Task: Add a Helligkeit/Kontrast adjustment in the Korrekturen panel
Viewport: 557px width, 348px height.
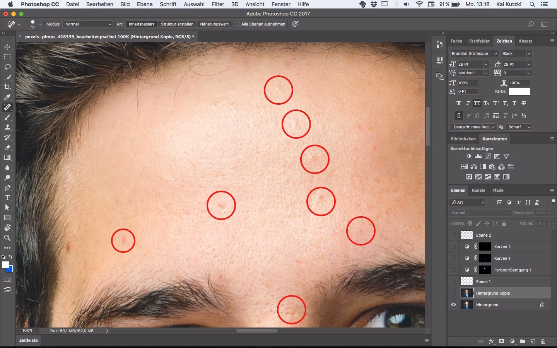Action: pos(469,156)
